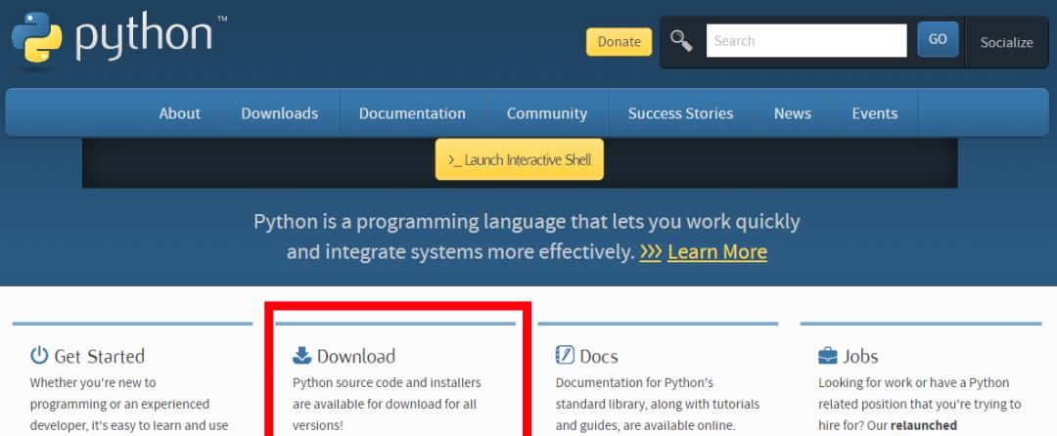Viewport: 1057px width, 436px height.
Task: Open the Events menu
Action: coord(874,113)
